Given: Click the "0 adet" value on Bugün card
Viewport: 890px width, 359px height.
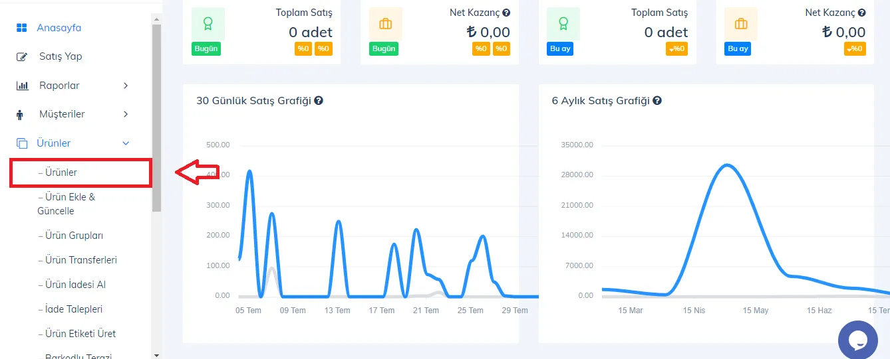Looking at the screenshot, I should (311, 32).
